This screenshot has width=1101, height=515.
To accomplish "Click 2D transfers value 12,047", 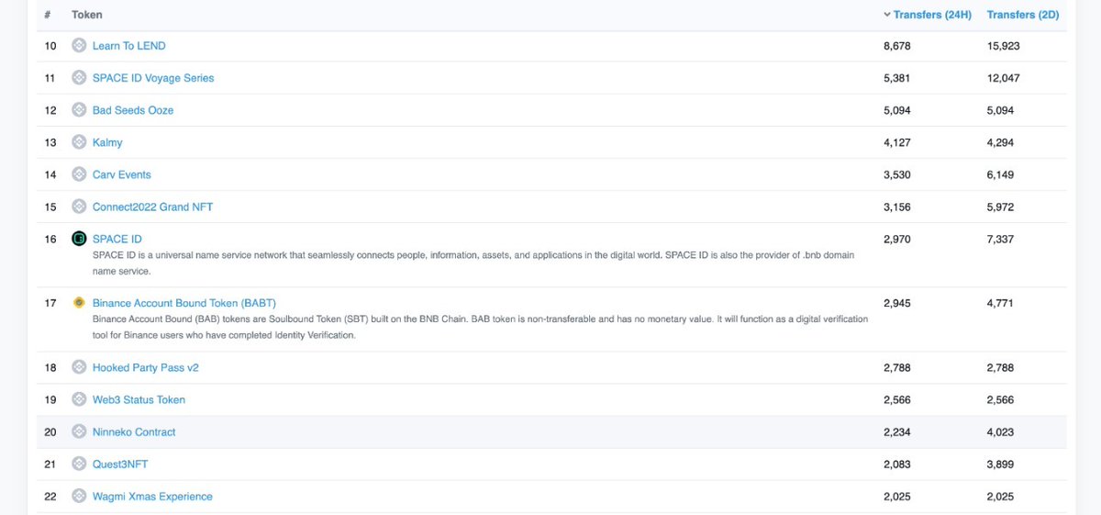I will pyautogui.click(x=1003, y=78).
